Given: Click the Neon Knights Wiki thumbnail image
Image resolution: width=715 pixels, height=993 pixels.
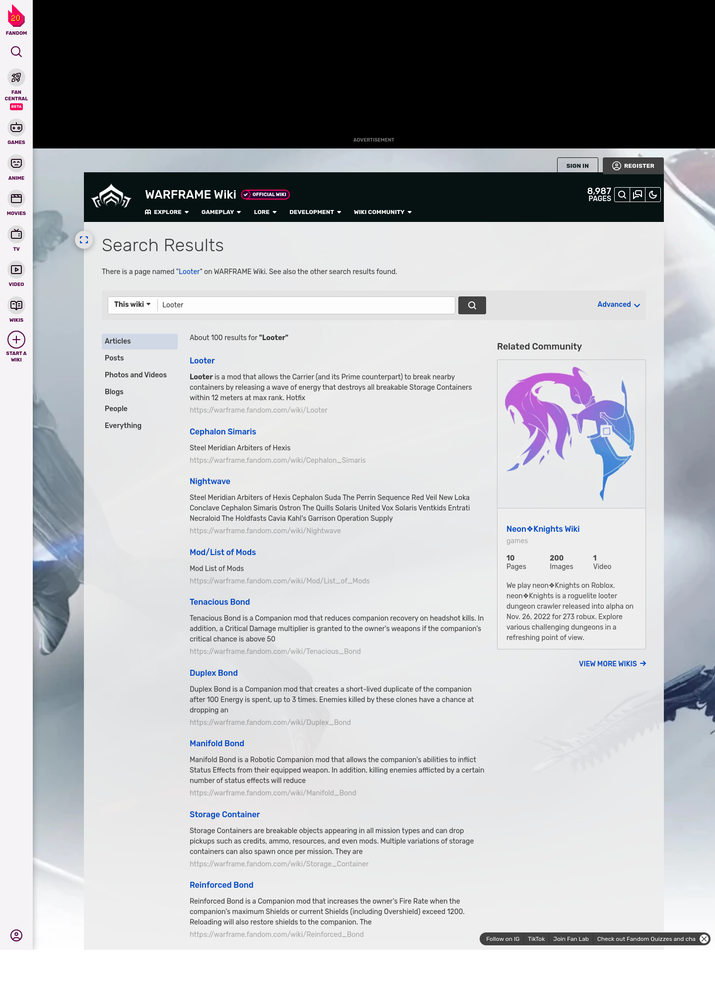Looking at the screenshot, I should pos(572,434).
